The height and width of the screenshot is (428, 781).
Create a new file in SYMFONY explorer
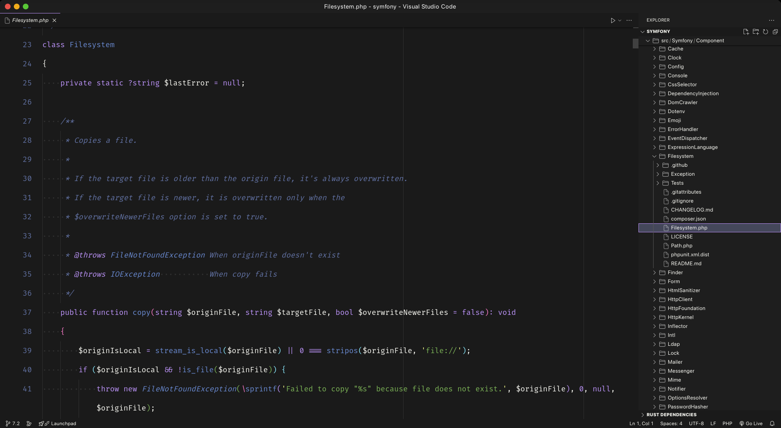pyautogui.click(x=746, y=32)
